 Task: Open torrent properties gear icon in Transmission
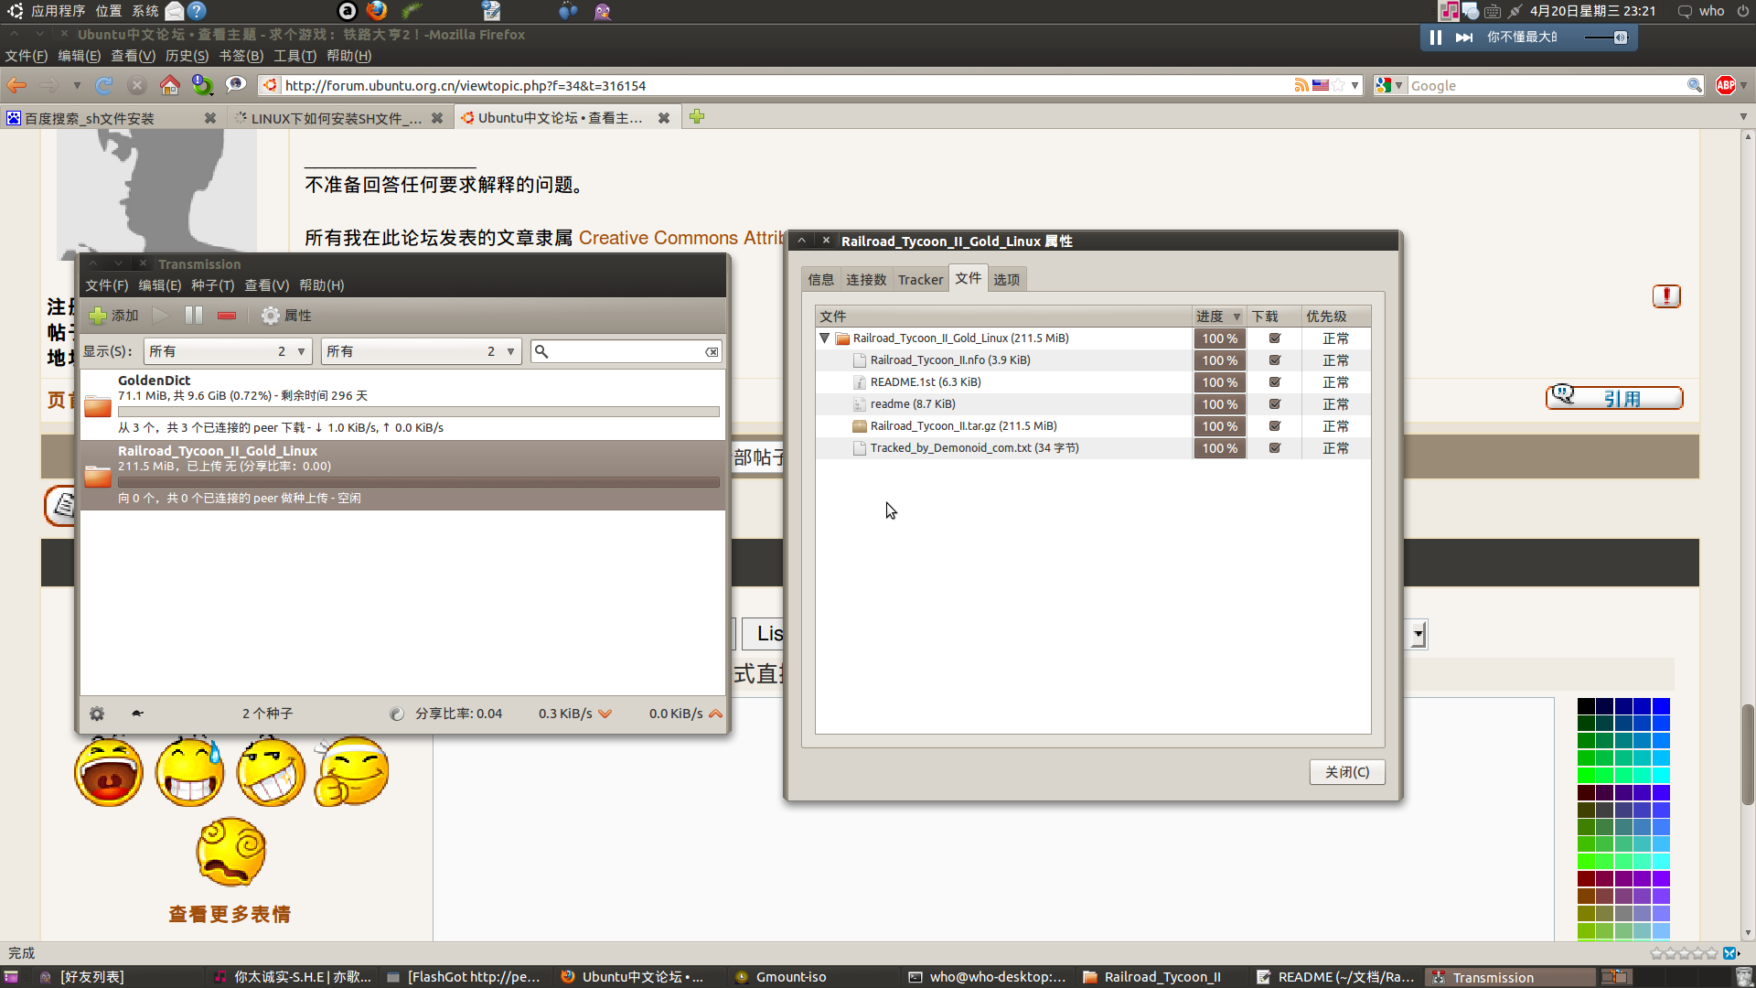271,316
